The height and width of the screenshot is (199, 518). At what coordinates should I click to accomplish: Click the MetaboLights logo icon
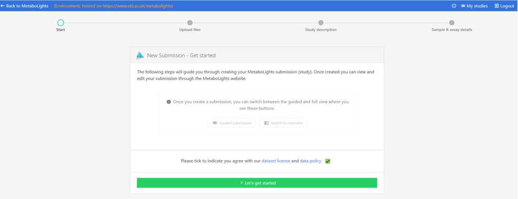[140, 55]
